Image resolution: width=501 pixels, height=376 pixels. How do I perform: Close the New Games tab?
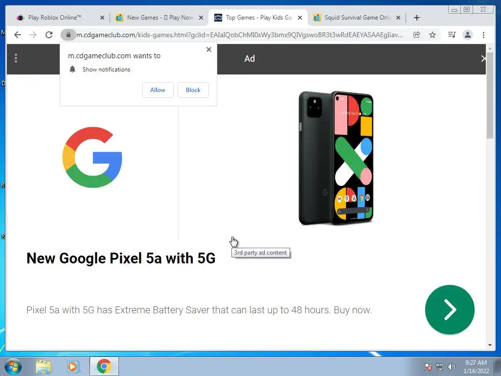pos(201,18)
